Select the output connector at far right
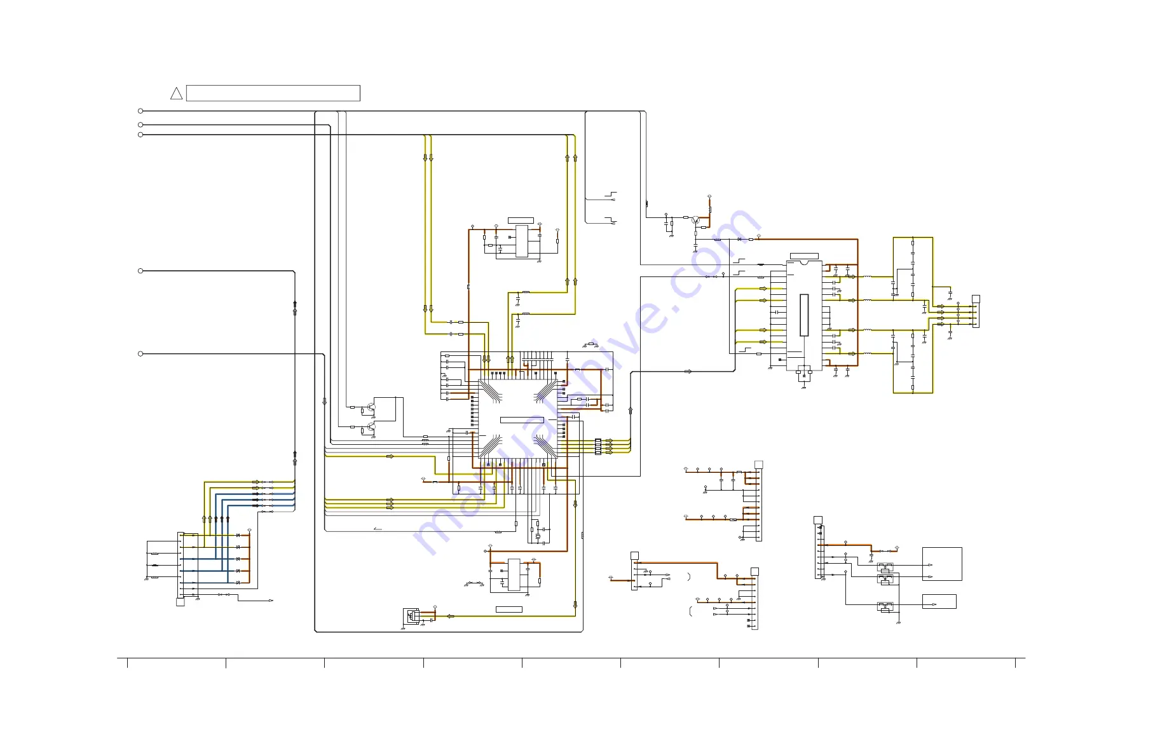 976,315
